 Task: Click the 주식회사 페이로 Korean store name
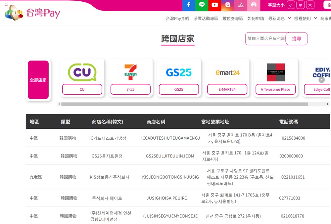point(107,198)
